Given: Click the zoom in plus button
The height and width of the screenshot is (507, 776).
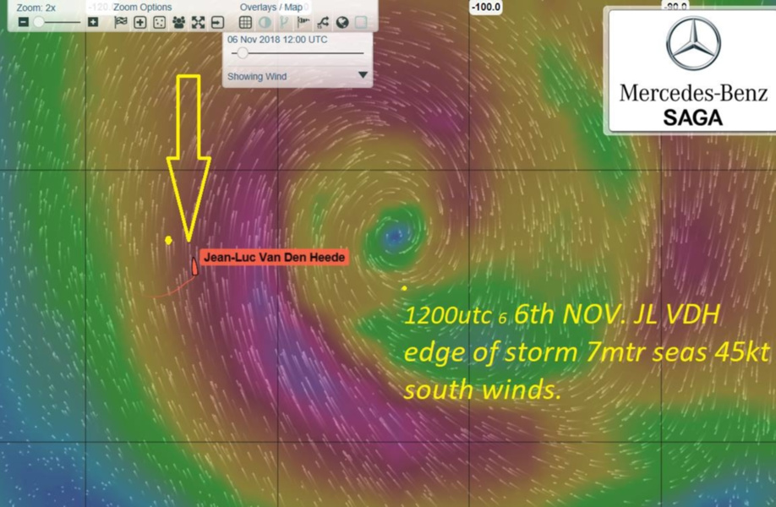Looking at the screenshot, I should coord(92,22).
